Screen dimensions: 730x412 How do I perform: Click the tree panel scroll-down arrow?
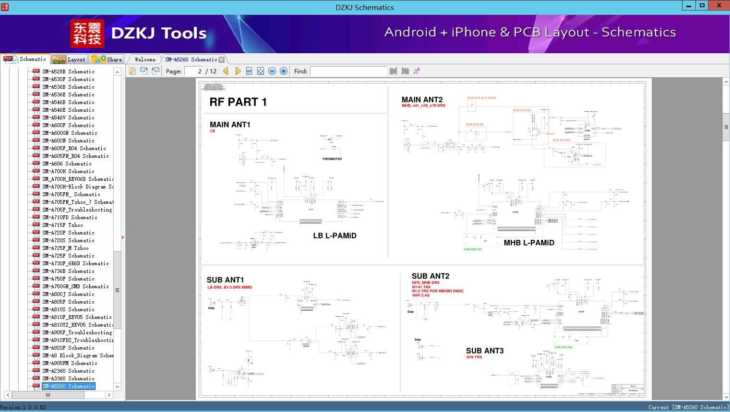pos(117,387)
